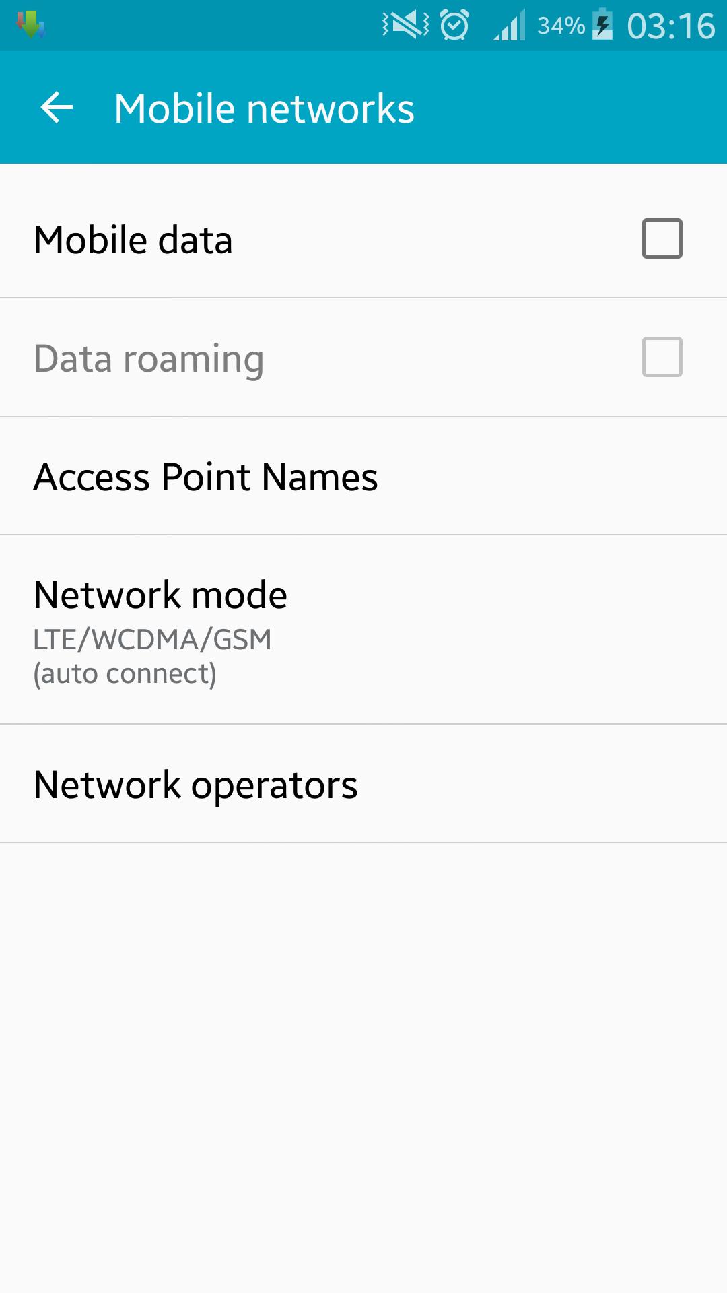Enable the Mobile data checkbox
The image size is (727, 1293).
coord(662,238)
